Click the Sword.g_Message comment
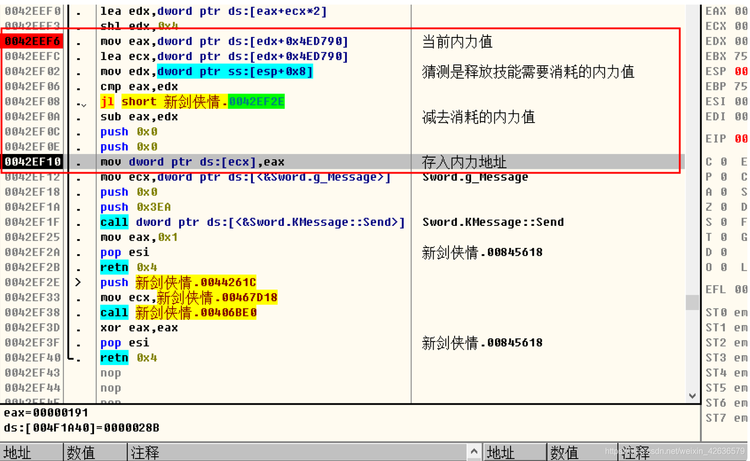The width and height of the screenshot is (750, 461). 475,177
